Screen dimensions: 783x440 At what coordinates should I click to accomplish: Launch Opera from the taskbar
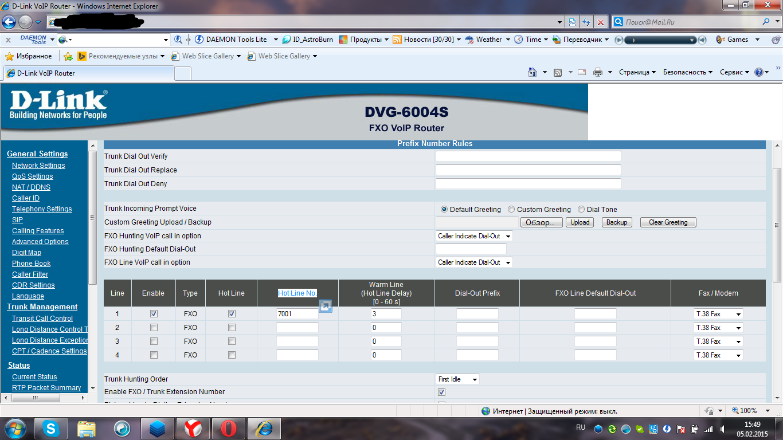[x=228, y=429]
